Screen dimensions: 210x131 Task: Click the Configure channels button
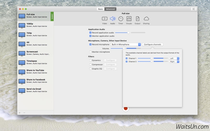click(153, 45)
